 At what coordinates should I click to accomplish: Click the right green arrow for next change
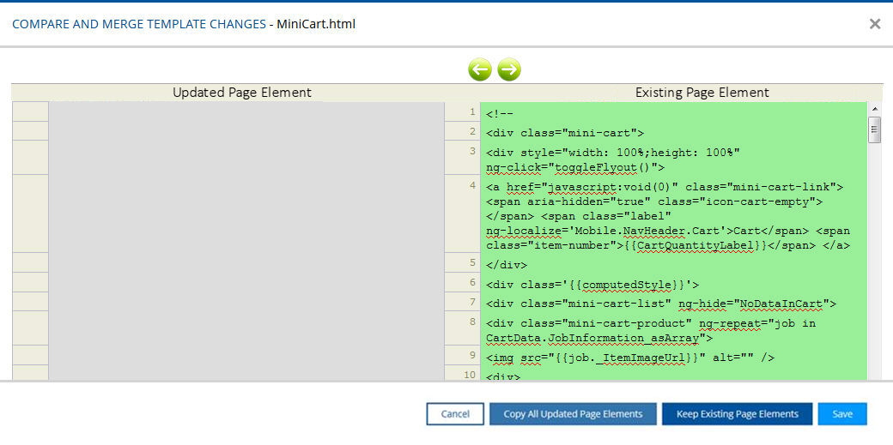coord(509,69)
